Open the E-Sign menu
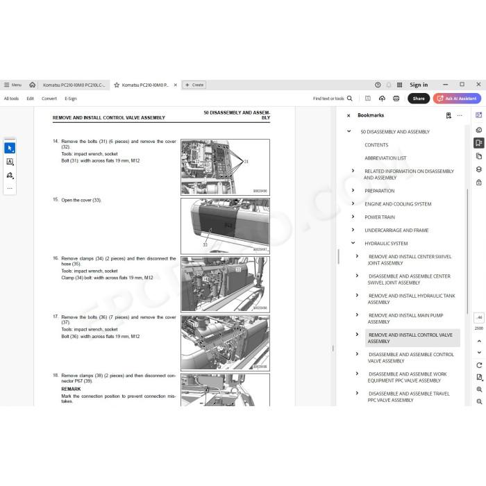This screenshot has height=486, width=486. pos(71,99)
